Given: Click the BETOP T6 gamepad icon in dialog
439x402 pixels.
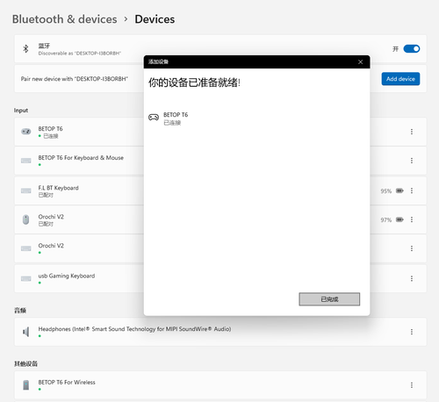Looking at the screenshot, I should click(154, 118).
